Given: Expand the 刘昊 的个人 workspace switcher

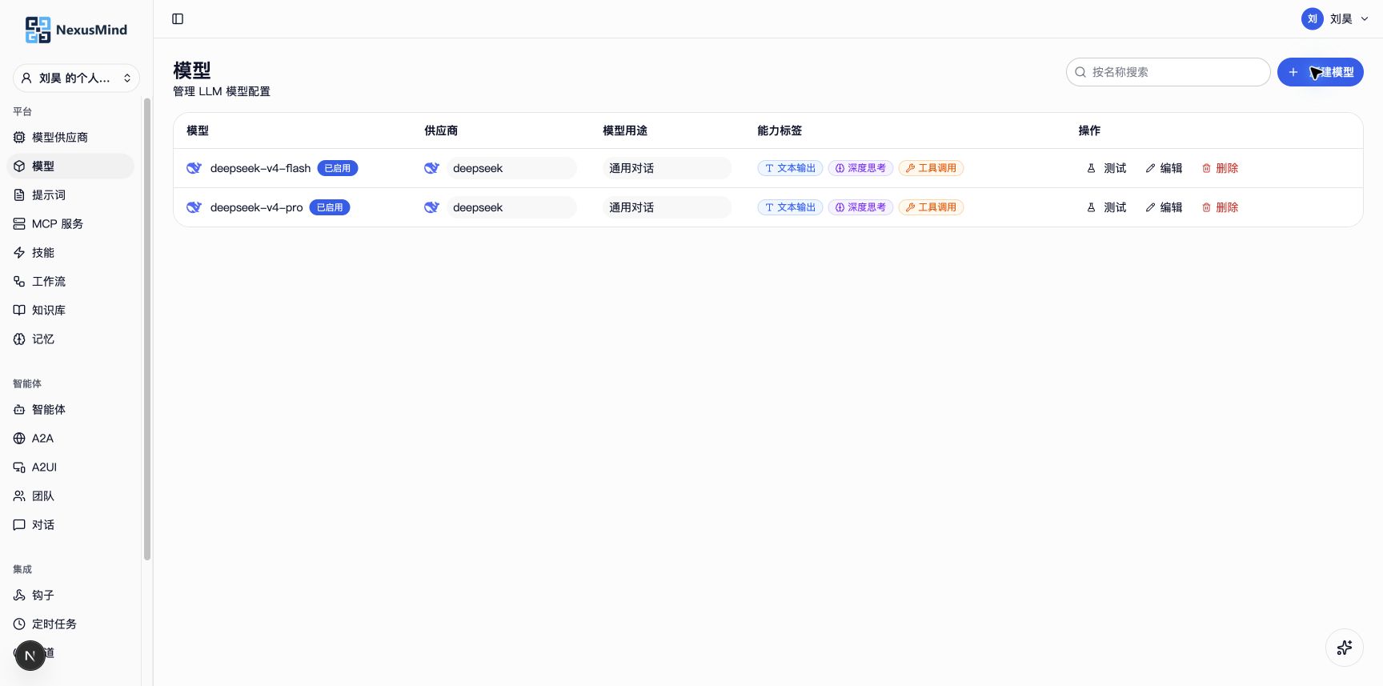Looking at the screenshot, I should pyautogui.click(x=76, y=78).
